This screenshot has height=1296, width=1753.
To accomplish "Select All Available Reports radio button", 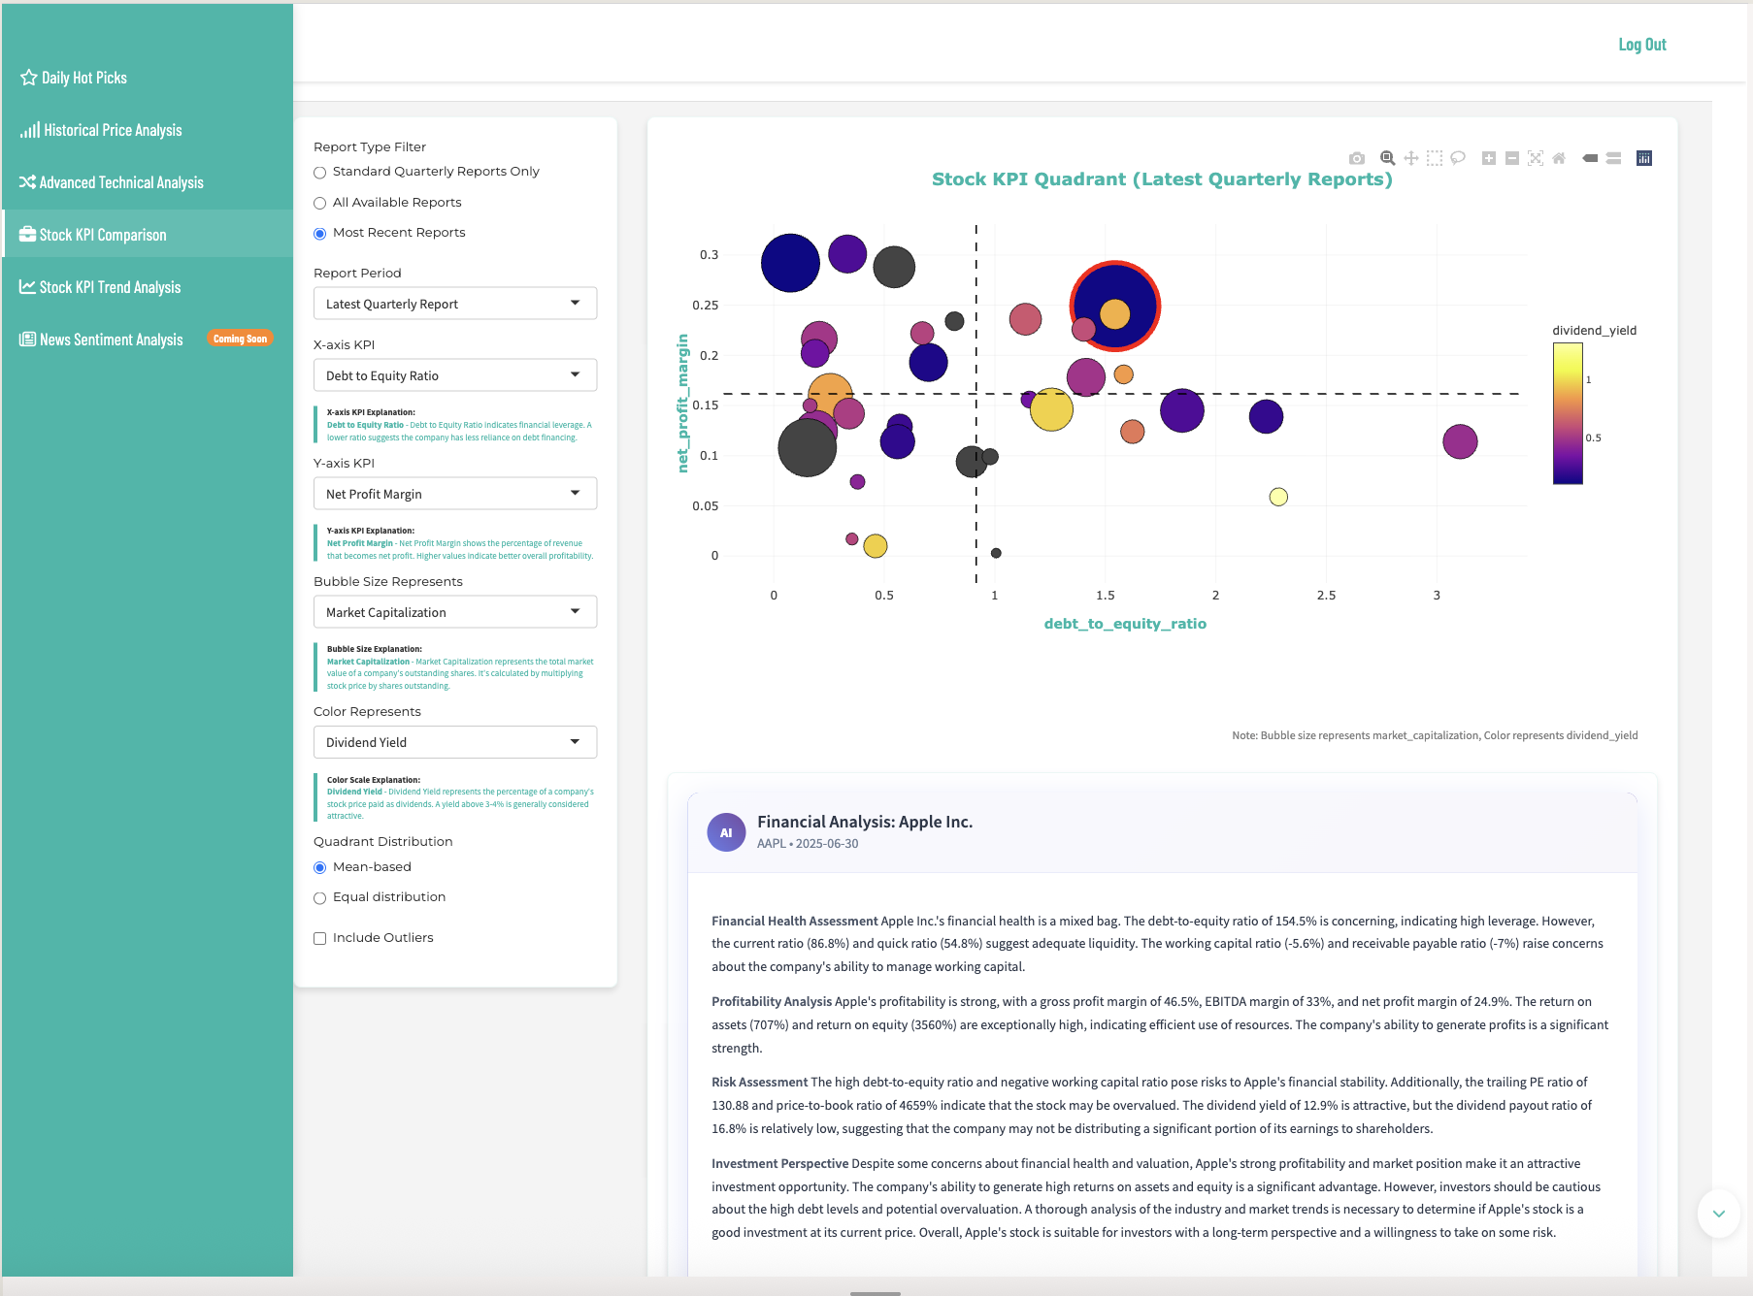I will 320,203.
